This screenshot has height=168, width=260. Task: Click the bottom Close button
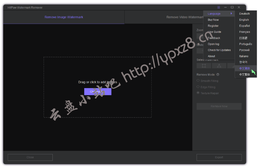pos(30,157)
